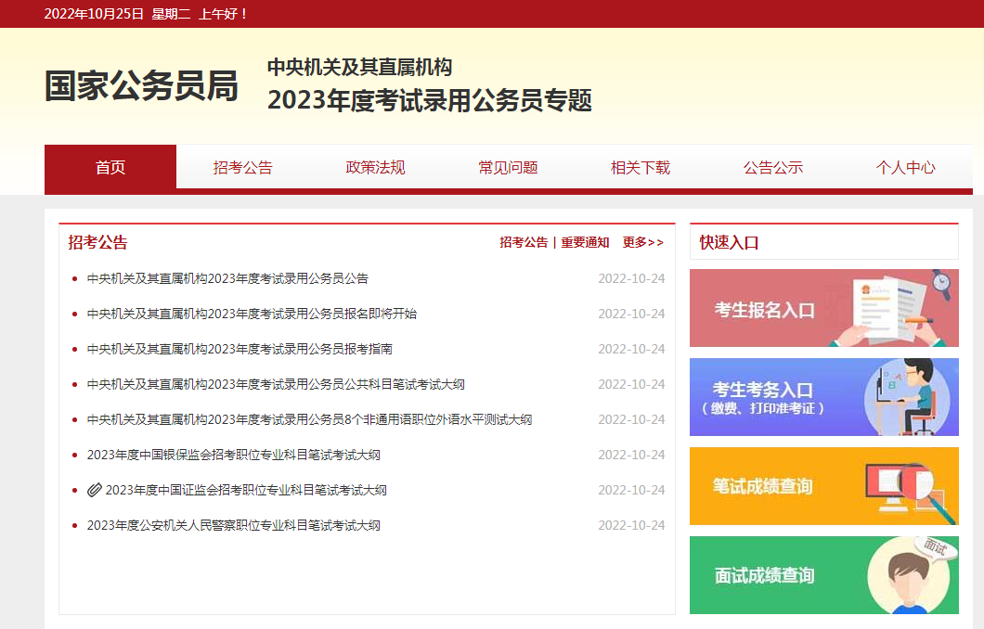Image resolution: width=984 pixels, height=629 pixels.
Task: Open the 中国银保监会 exam syllabus article
Action: (233, 455)
